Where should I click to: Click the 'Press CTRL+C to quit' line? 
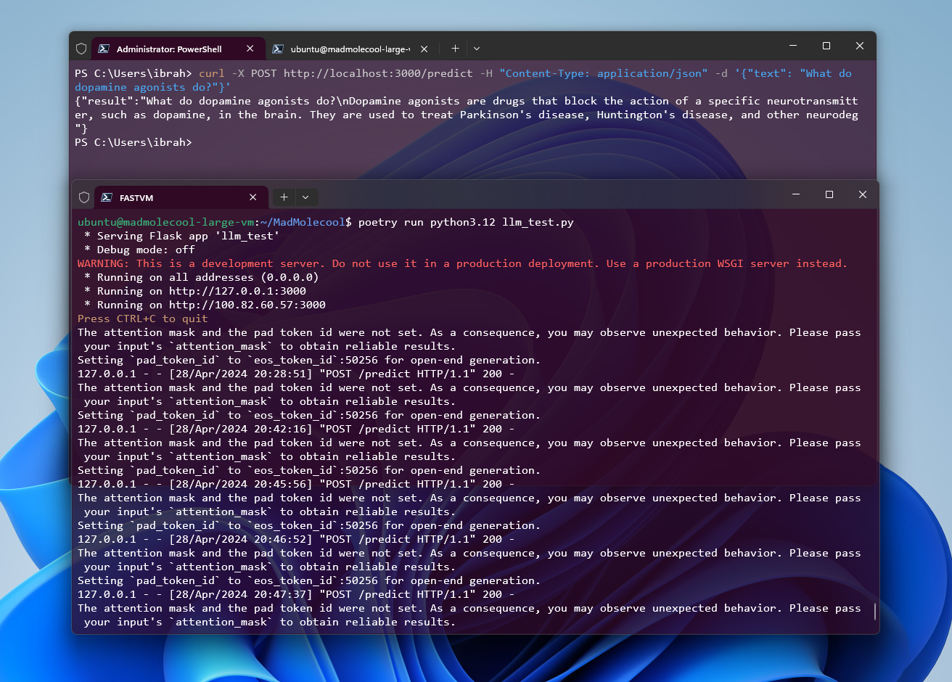point(143,319)
